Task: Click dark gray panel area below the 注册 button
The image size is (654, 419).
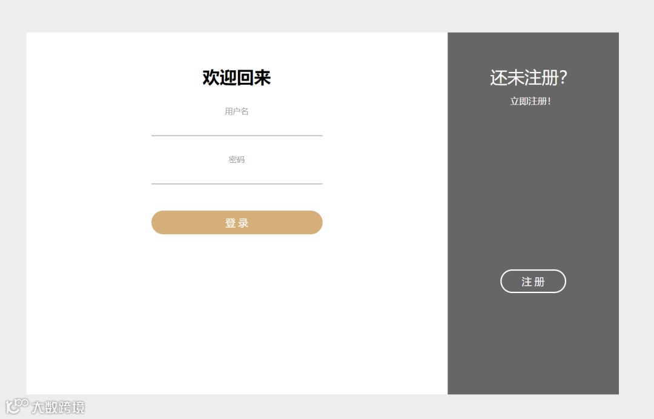Action: coord(533,344)
